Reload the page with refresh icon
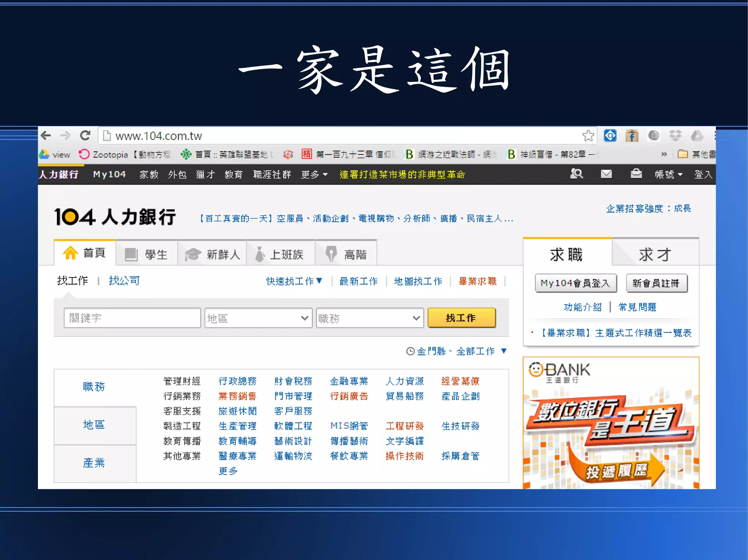Viewport: 748px width, 560px height. (85, 136)
